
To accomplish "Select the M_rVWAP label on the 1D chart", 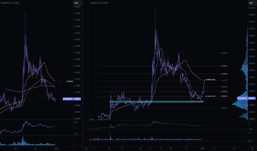I will click(x=70, y=81).
